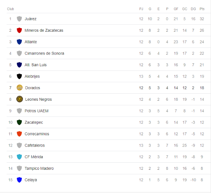This screenshot has width=211, height=193.
Task: Click the Juárez club crest icon
Action: (19, 19)
